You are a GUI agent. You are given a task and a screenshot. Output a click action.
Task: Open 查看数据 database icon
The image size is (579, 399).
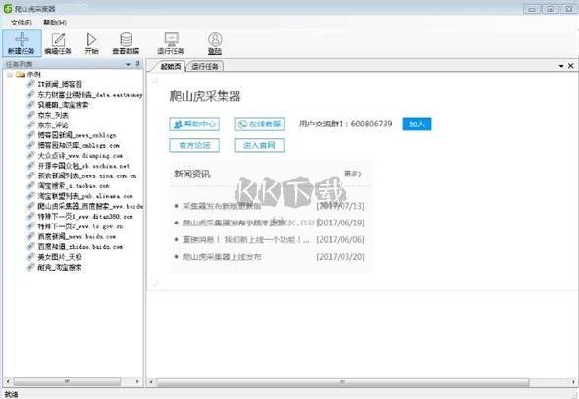pyautogui.click(x=126, y=43)
